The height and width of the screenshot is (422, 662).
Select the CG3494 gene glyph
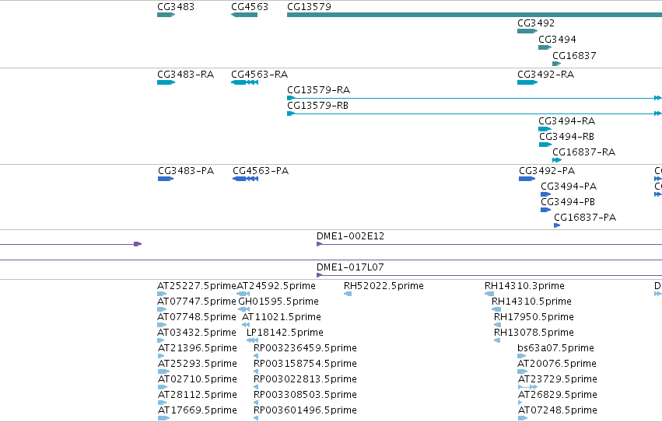point(545,47)
